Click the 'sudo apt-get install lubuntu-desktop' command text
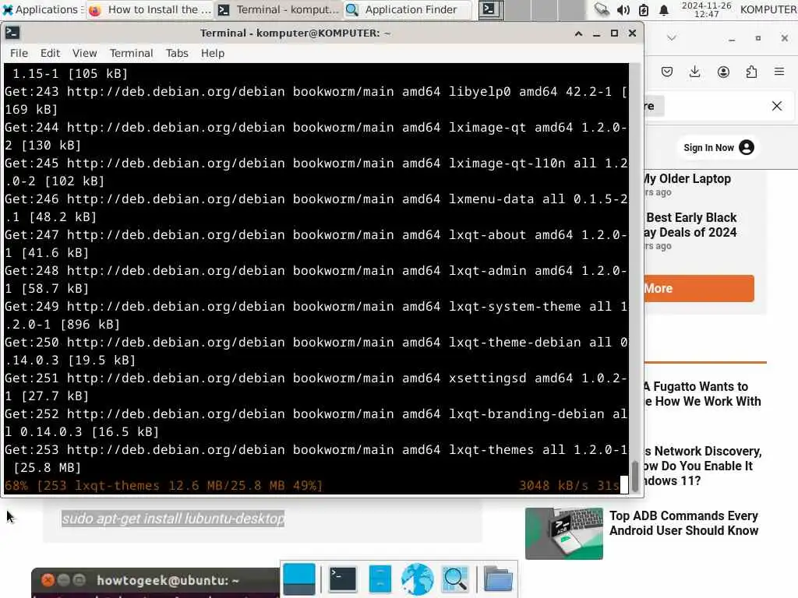Image resolution: width=798 pixels, height=598 pixels. tap(173, 519)
